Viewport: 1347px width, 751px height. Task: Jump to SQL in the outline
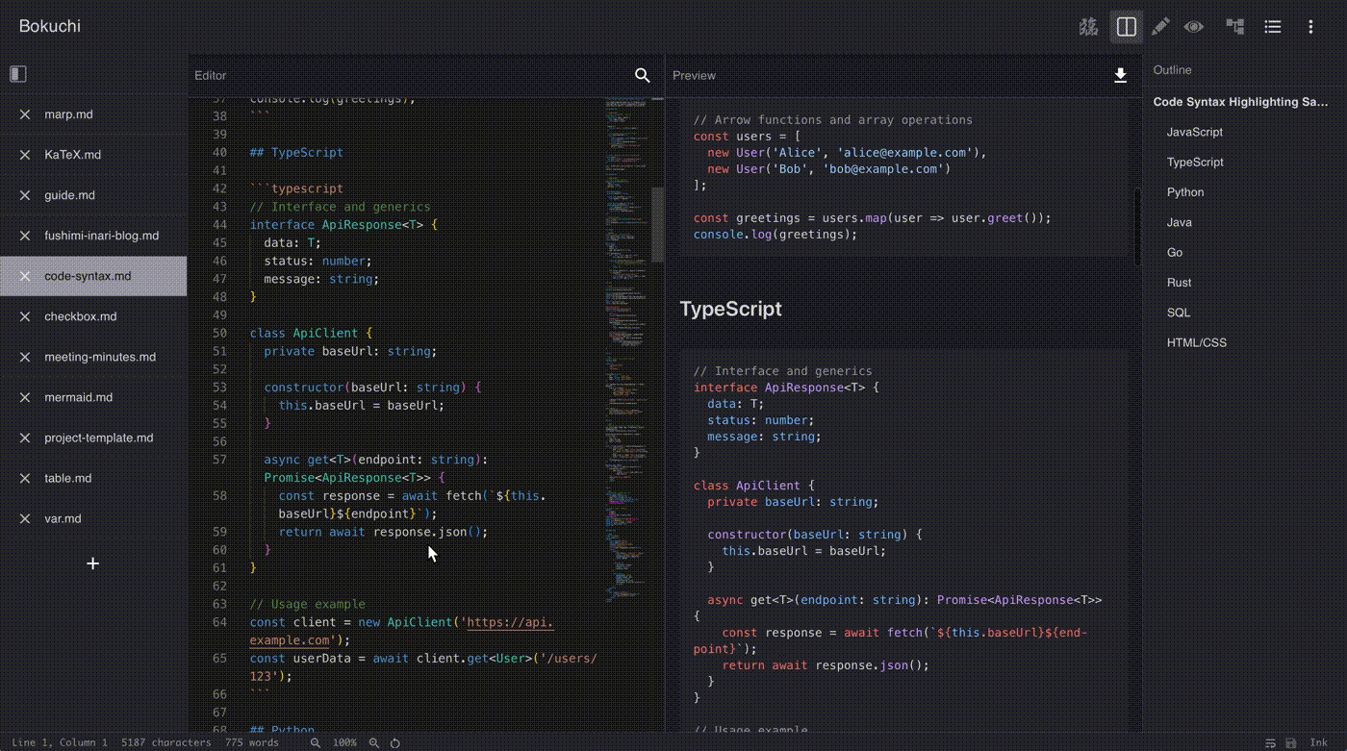point(1179,313)
